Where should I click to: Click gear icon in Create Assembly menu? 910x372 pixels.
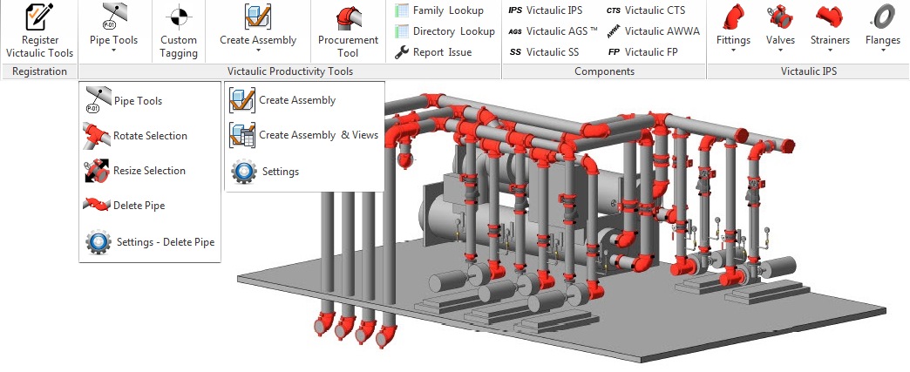(244, 172)
